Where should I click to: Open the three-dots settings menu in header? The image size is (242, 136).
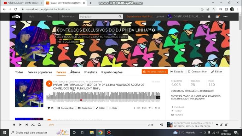[x=226, y=17]
